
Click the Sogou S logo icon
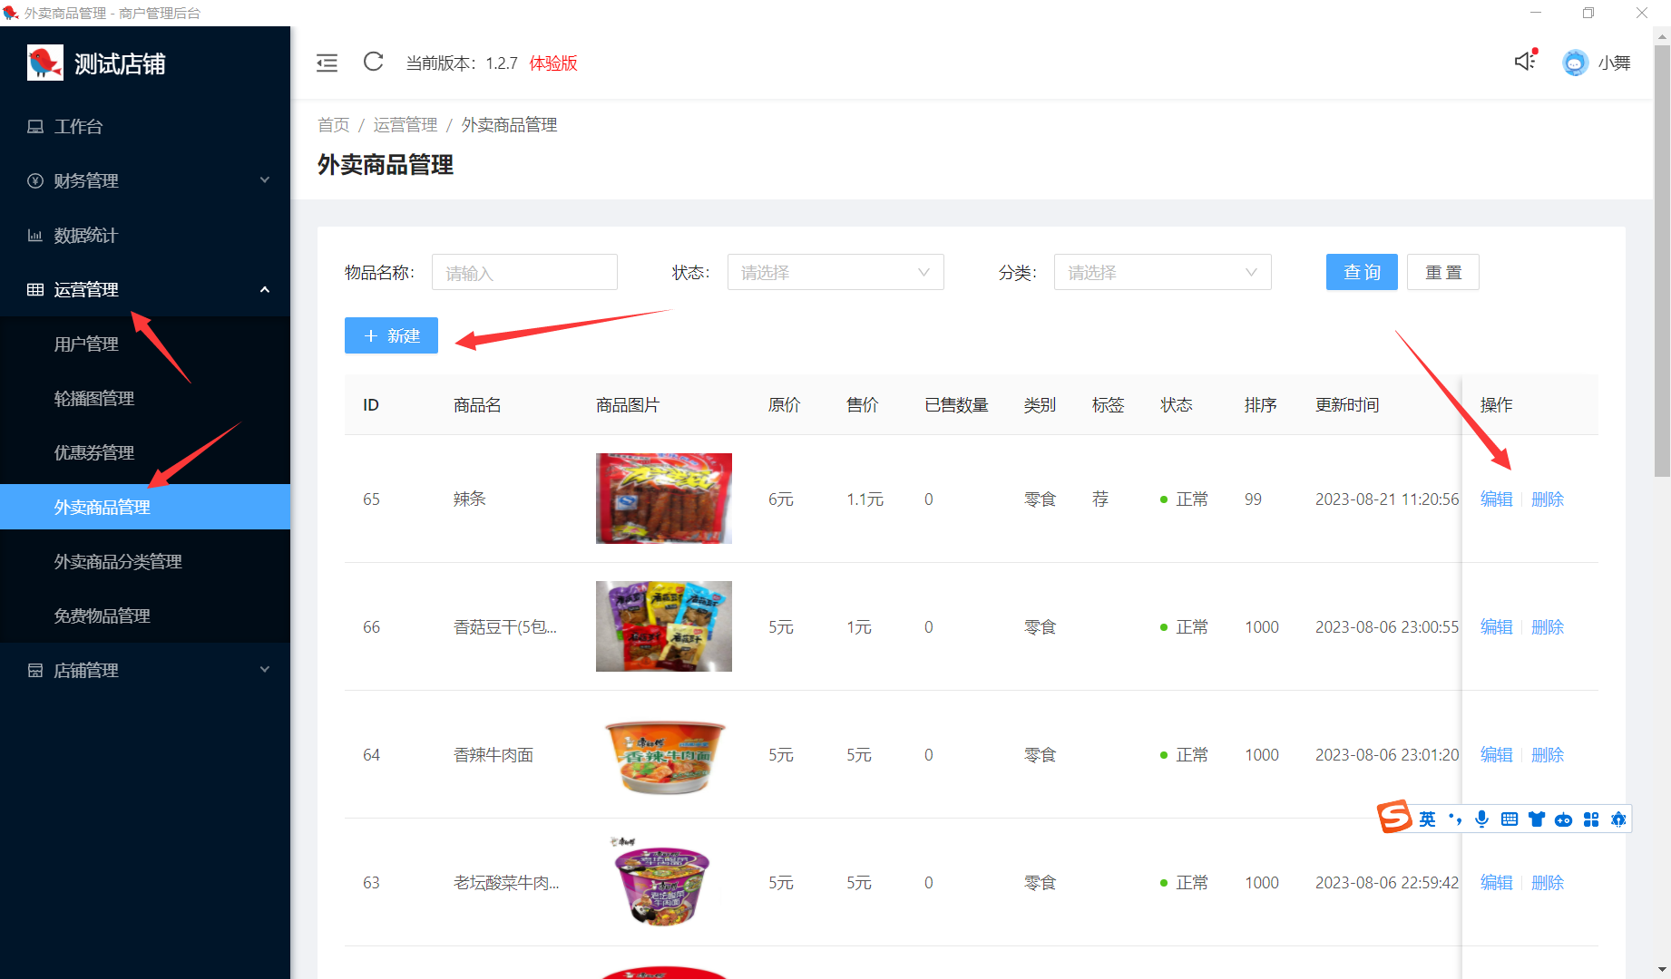(x=1394, y=817)
